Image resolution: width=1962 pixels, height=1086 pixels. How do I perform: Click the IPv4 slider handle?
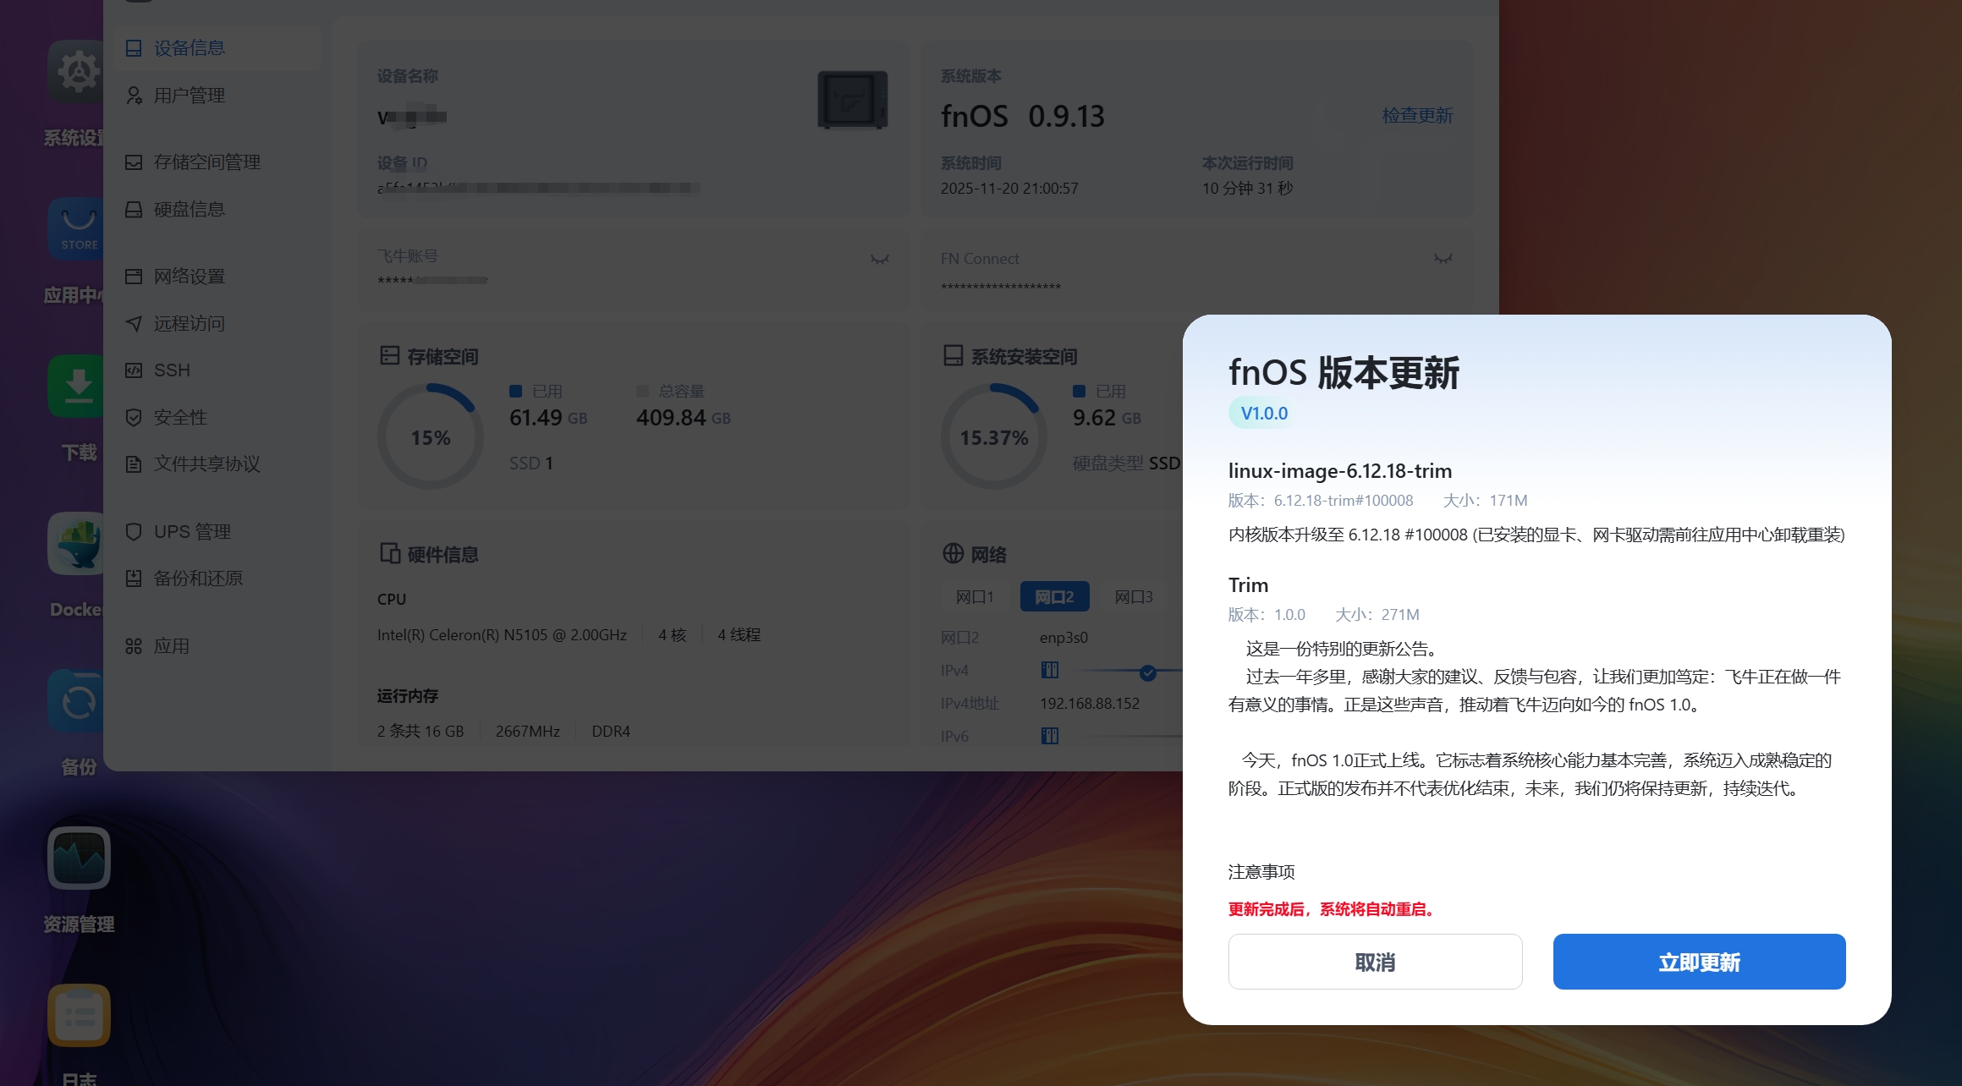click(1147, 672)
